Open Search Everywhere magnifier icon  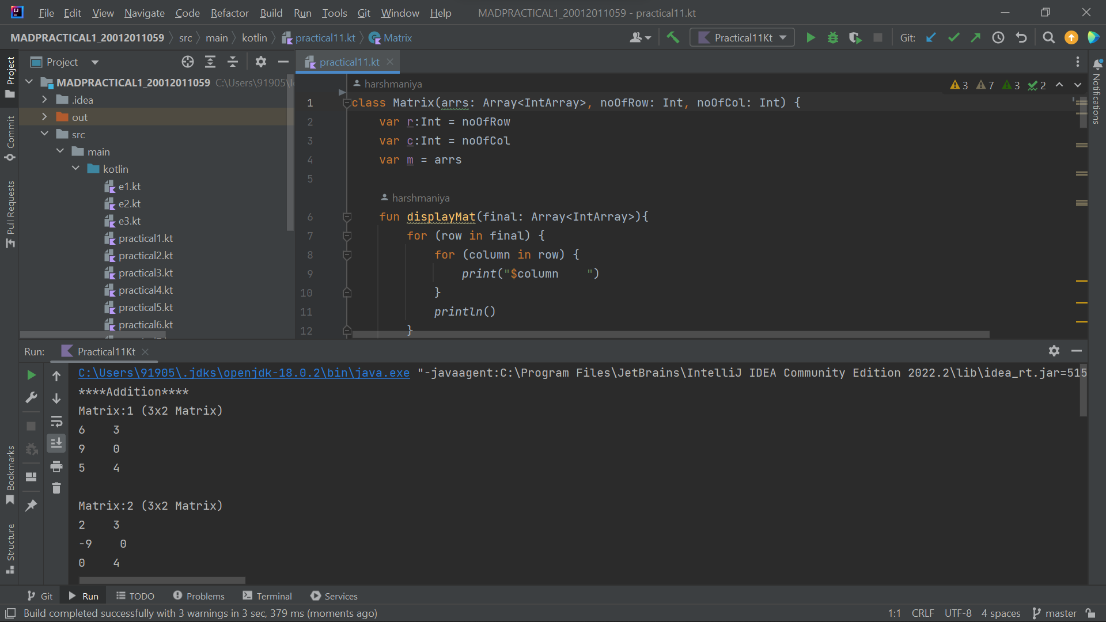(1049, 38)
